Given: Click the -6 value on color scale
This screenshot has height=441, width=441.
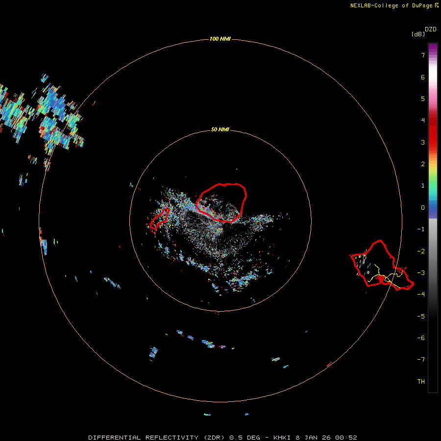Looking at the screenshot, I should 421,338.
